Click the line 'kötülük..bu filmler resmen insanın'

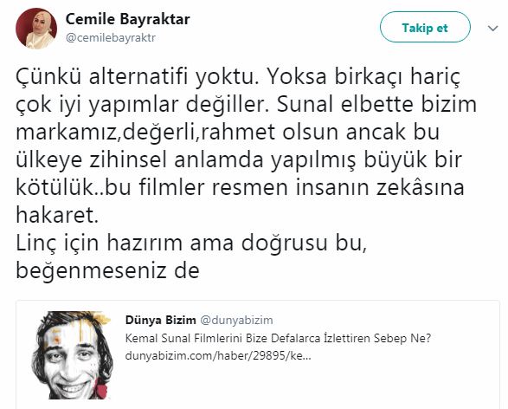point(240,188)
